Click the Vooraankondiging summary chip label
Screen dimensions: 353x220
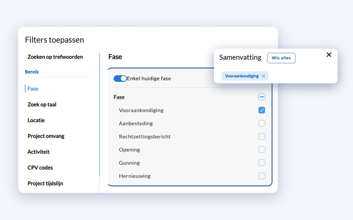point(242,76)
